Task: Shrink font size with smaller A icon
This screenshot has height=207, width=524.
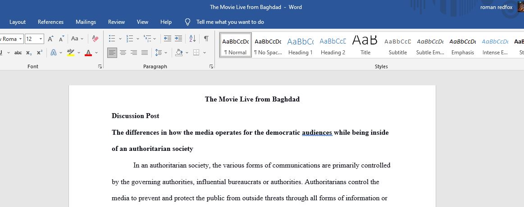Action: [61, 39]
